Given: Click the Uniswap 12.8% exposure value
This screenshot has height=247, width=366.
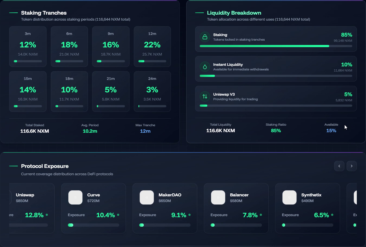Looking at the screenshot, I should [34, 215].
